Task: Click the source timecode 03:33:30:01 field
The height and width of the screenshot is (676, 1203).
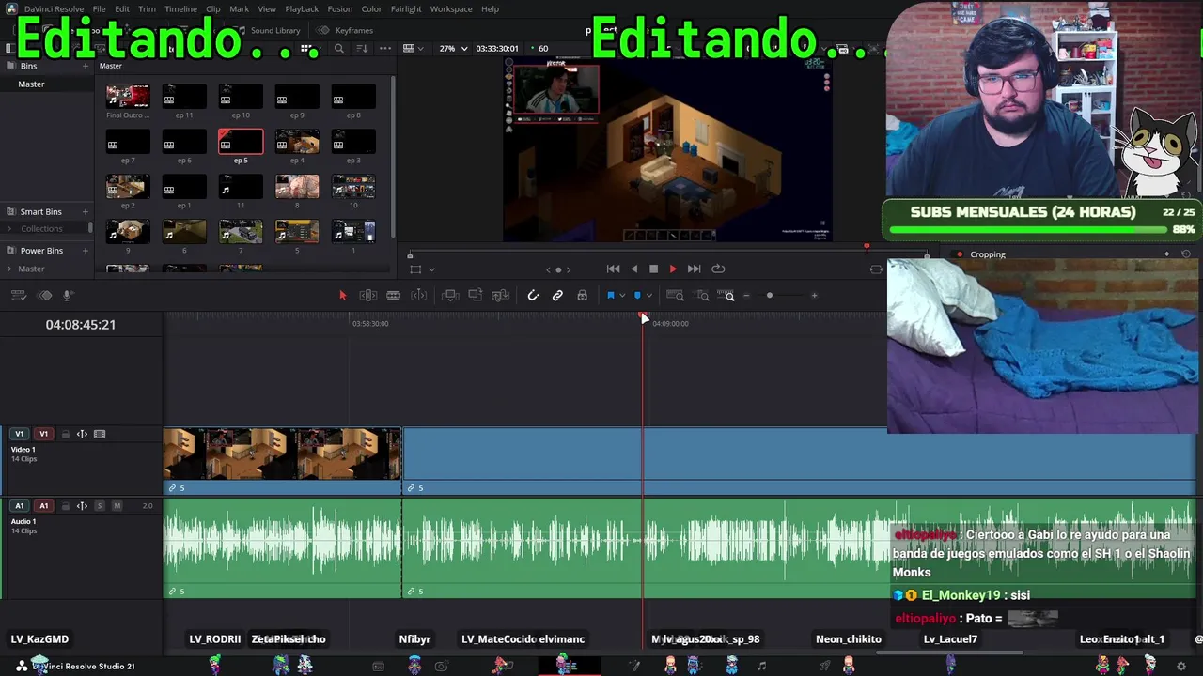Action: 497,49
